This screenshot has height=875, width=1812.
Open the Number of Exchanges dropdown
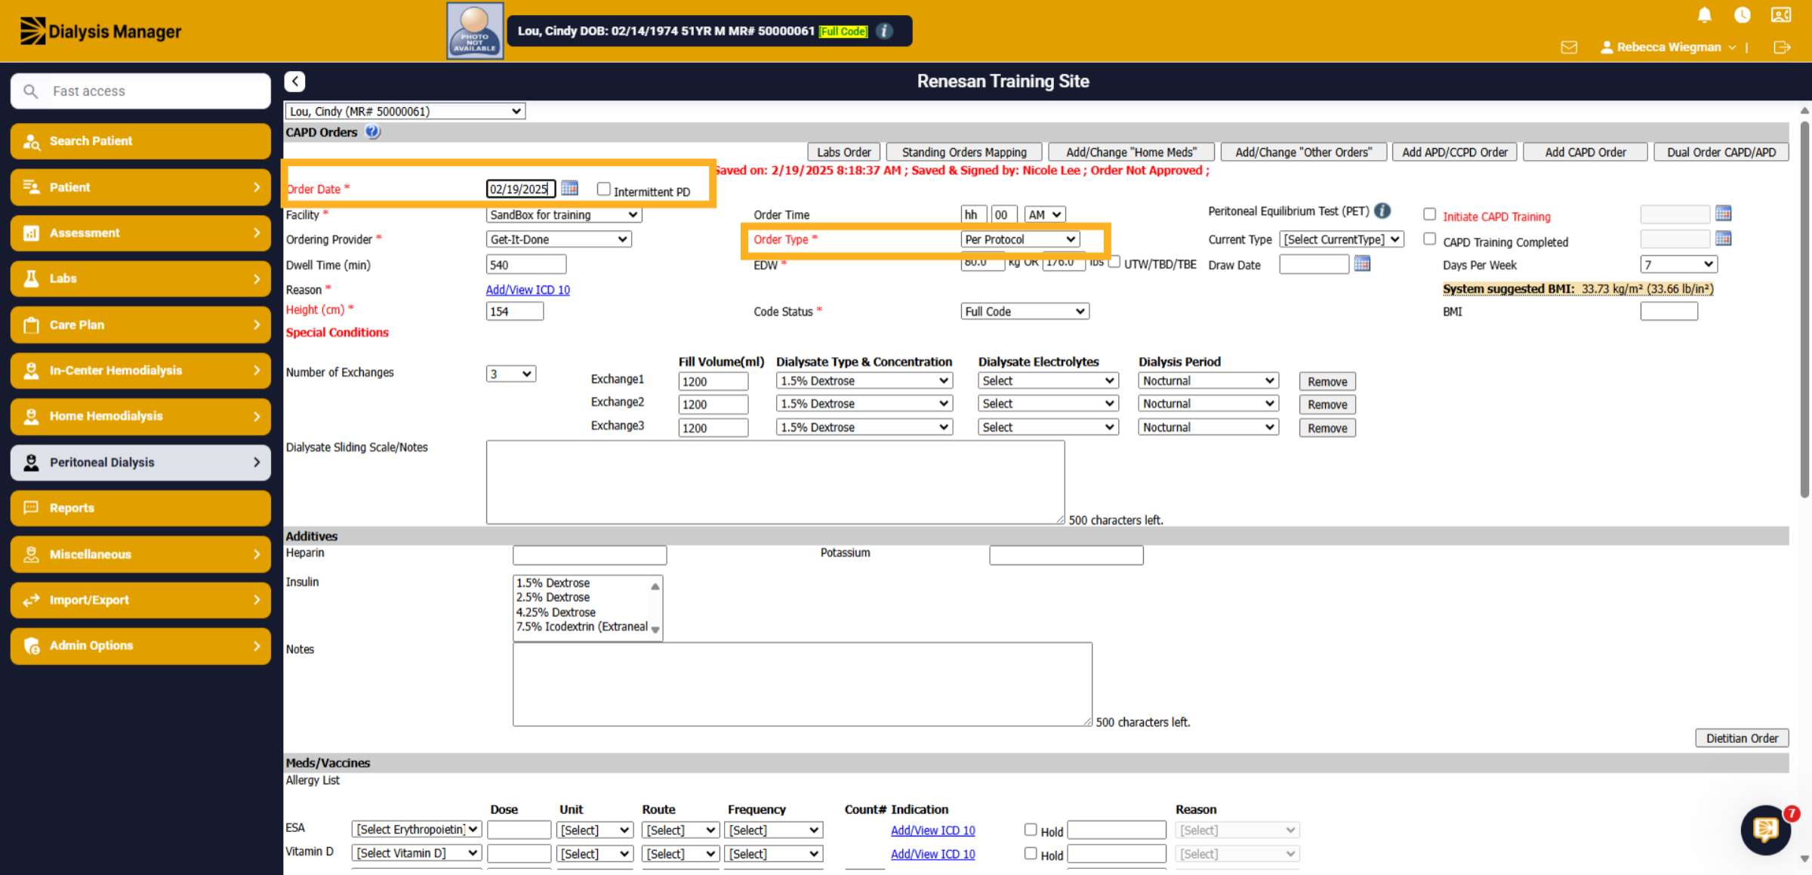[x=511, y=374]
